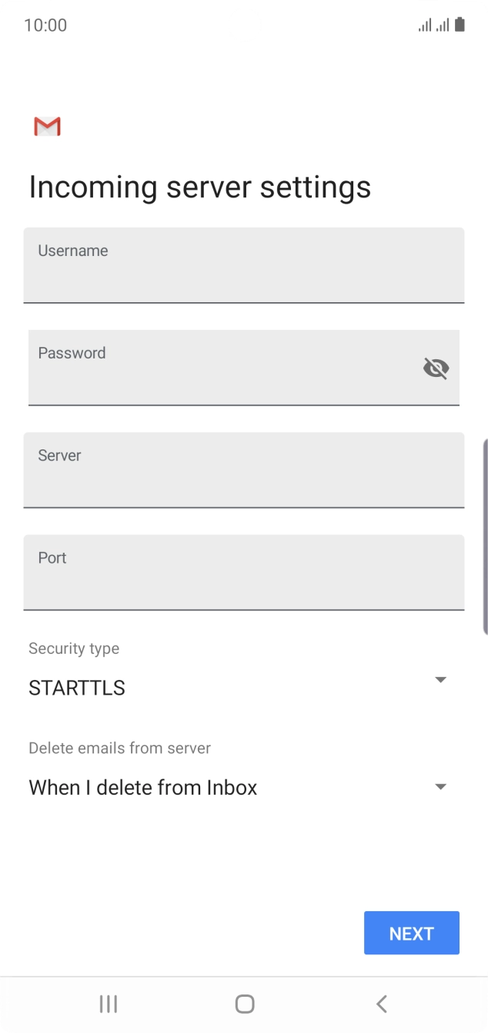Tap When I delete from Inbox

coord(143,788)
